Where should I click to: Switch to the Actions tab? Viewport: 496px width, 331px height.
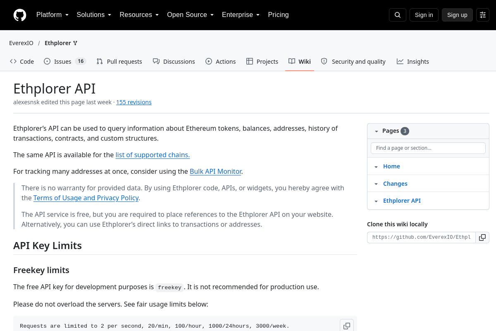(220, 61)
